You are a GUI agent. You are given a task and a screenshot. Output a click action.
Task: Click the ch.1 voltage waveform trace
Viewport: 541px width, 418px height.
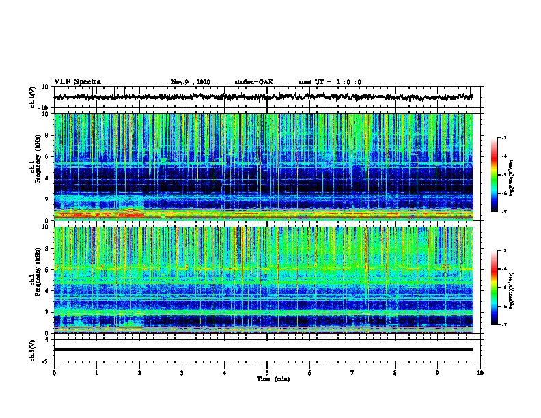pos(263,97)
